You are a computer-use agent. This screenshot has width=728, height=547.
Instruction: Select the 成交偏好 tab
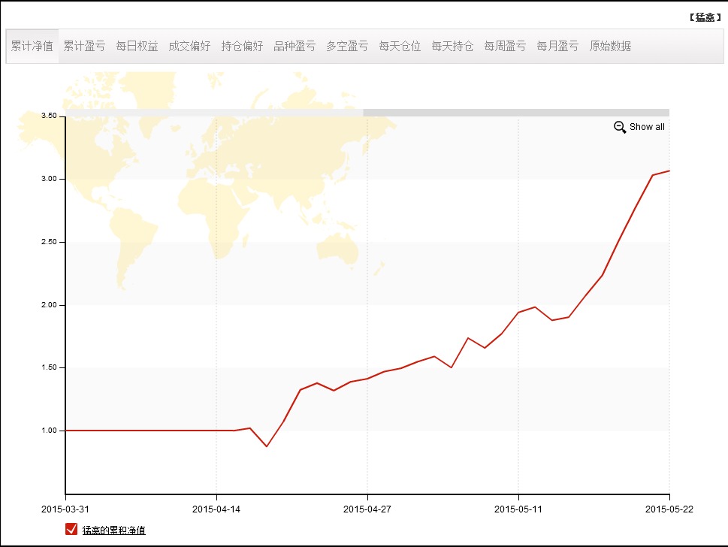click(x=189, y=46)
